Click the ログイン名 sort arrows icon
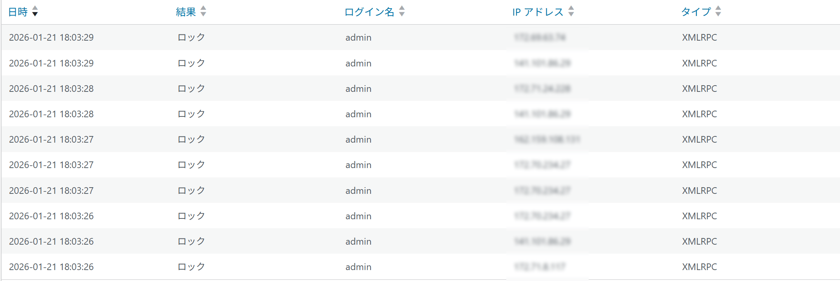The height and width of the screenshot is (281, 840). pos(402,11)
